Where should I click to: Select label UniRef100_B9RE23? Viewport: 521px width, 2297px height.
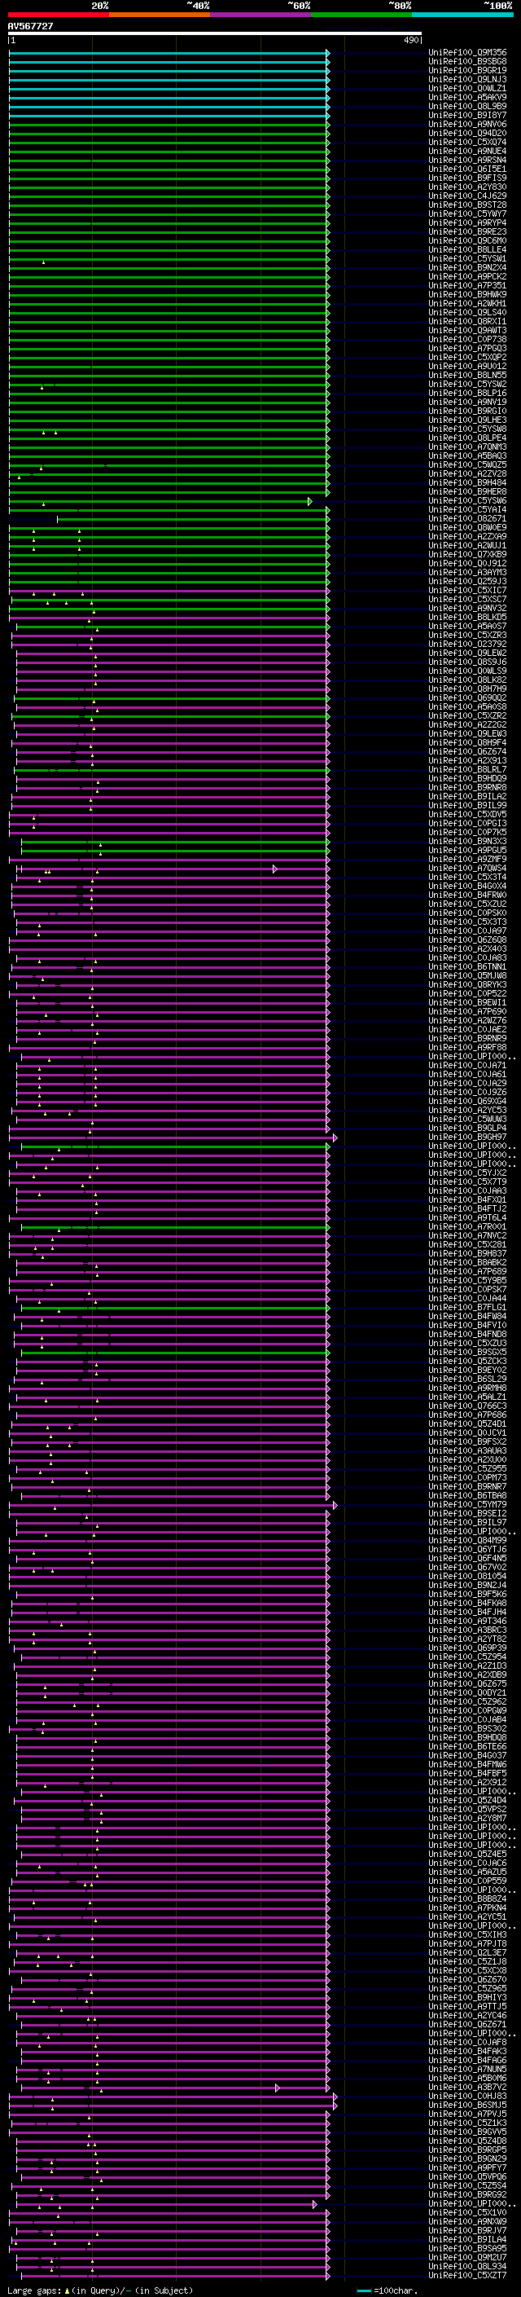tap(467, 232)
